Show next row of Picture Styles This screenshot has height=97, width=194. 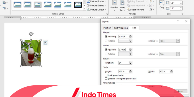coord(85,5)
